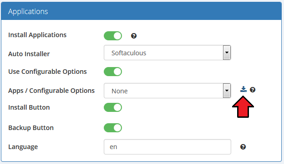Click the Language label text
This screenshot has width=284, height=164.
(23, 147)
